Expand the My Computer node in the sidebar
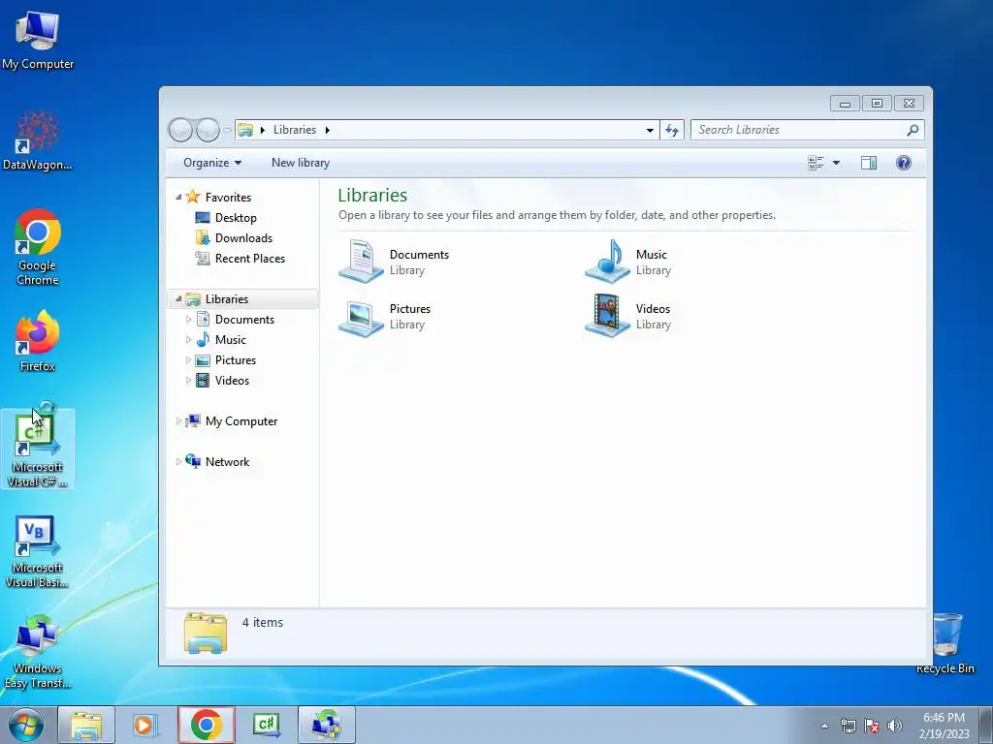This screenshot has width=993, height=744. coord(178,420)
